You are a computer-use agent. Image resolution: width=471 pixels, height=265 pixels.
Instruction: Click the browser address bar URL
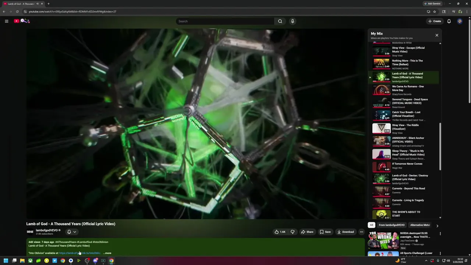coord(72,11)
